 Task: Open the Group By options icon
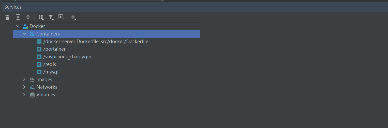pyautogui.click(x=41, y=17)
